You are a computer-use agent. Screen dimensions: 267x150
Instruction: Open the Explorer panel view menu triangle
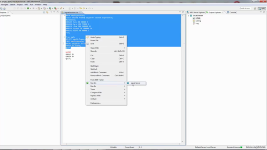[51, 12]
